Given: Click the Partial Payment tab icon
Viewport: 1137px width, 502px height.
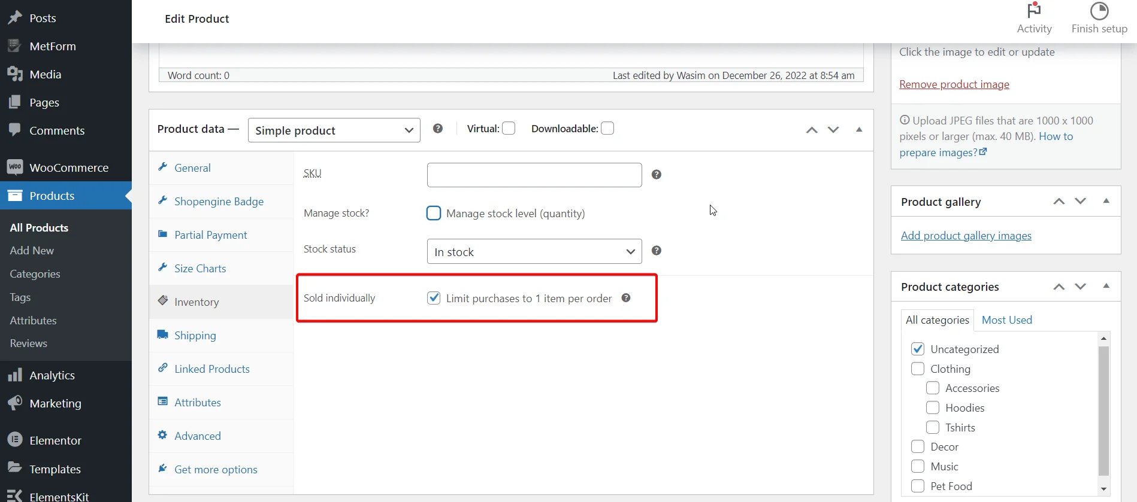Looking at the screenshot, I should tap(162, 234).
